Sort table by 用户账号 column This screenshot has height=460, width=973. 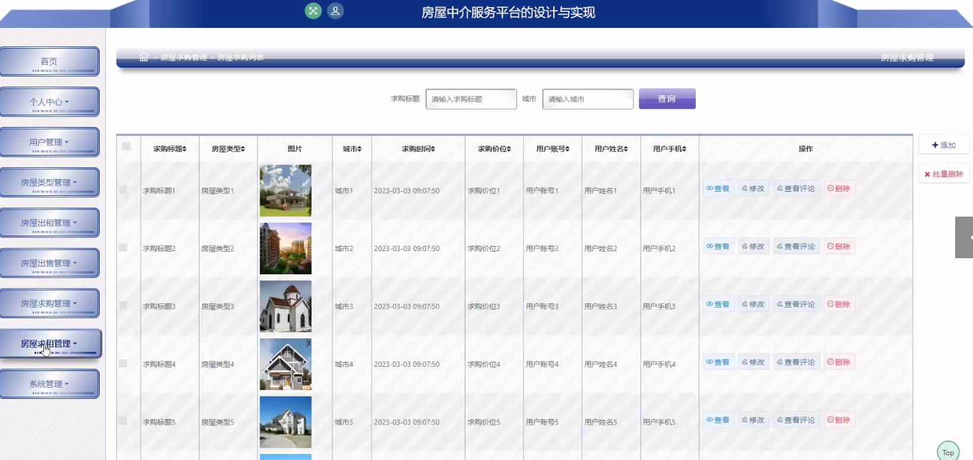553,149
